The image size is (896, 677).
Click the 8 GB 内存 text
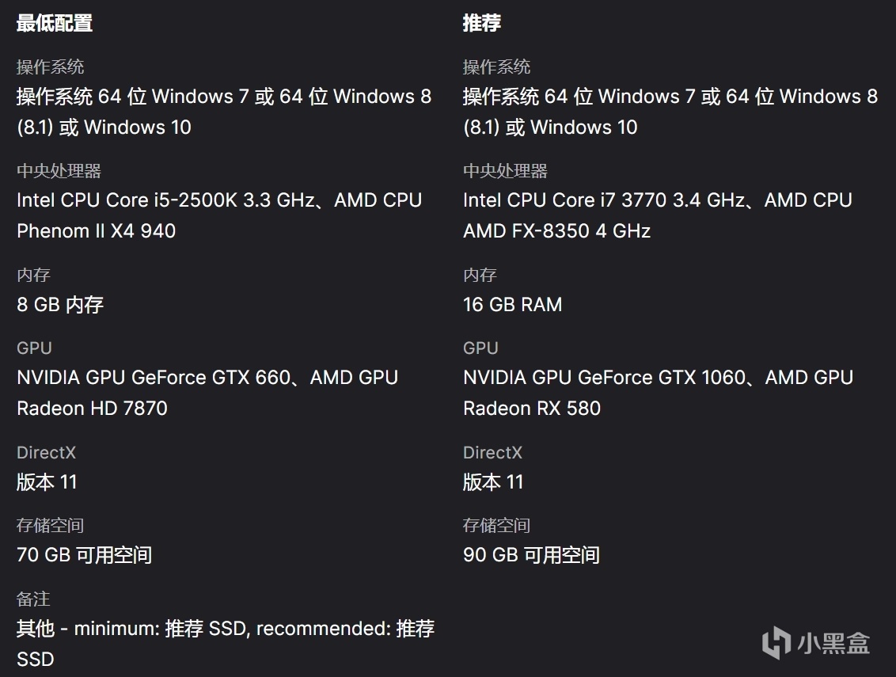pyautogui.click(x=60, y=305)
